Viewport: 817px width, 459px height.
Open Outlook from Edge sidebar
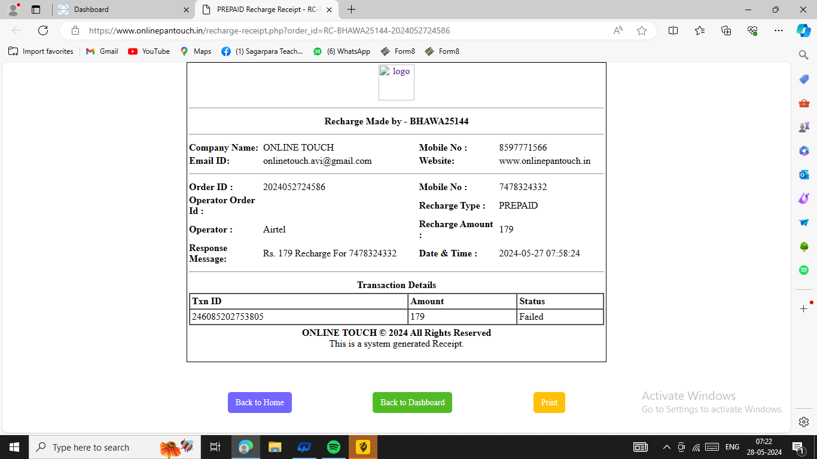pyautogui.click(x=804, y=175)
